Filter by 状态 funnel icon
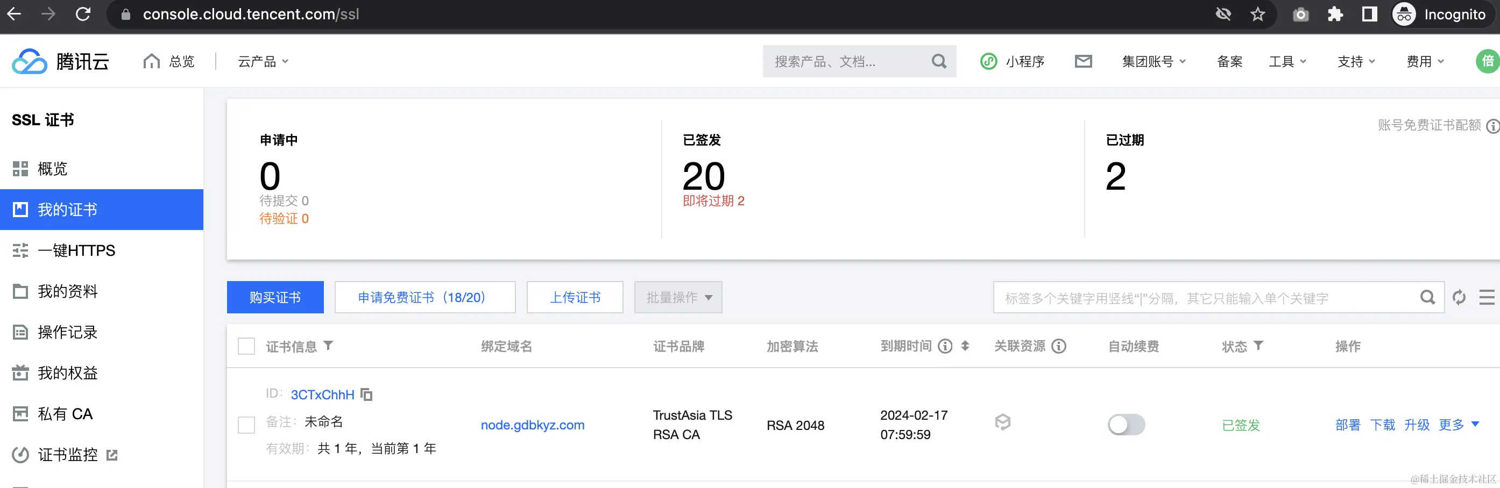Viewport: 1500px width, 488px height. (1258, 346)
